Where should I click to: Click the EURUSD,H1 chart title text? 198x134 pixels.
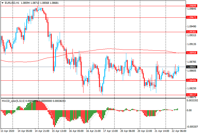coord(12,3)
